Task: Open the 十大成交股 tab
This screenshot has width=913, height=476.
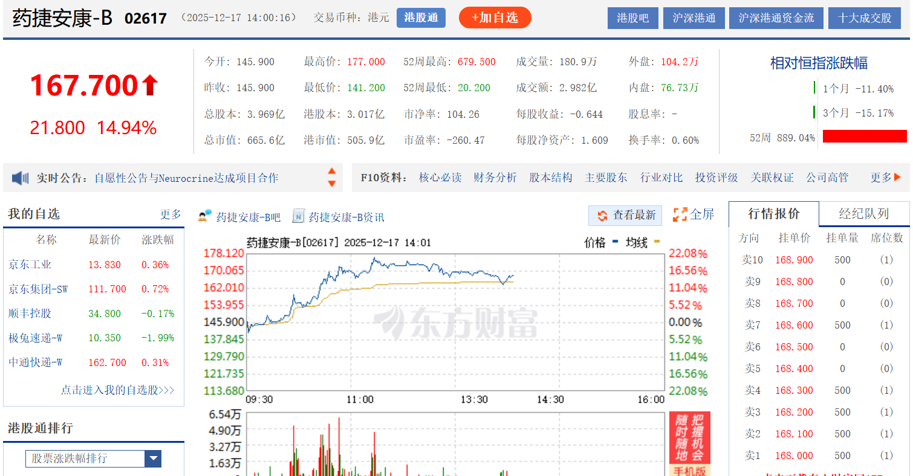Action: click(x=865, y=18)
